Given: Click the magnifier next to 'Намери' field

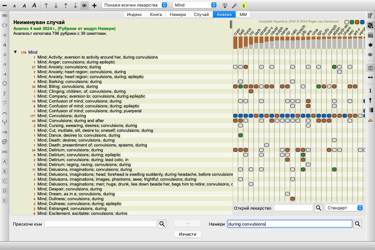Looking at the screenshot, I should 358,224.
